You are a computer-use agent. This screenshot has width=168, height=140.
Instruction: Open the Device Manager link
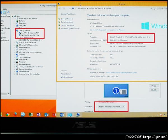point(67,19)
